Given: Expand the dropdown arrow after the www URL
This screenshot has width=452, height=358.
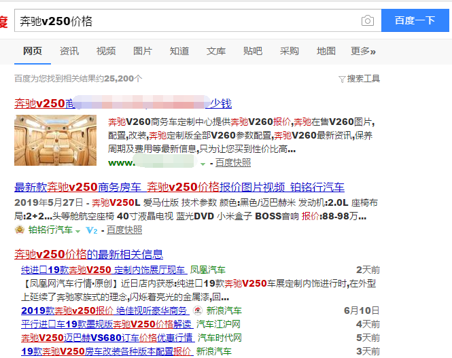Looking at the screenshot, I should (203, 164).
